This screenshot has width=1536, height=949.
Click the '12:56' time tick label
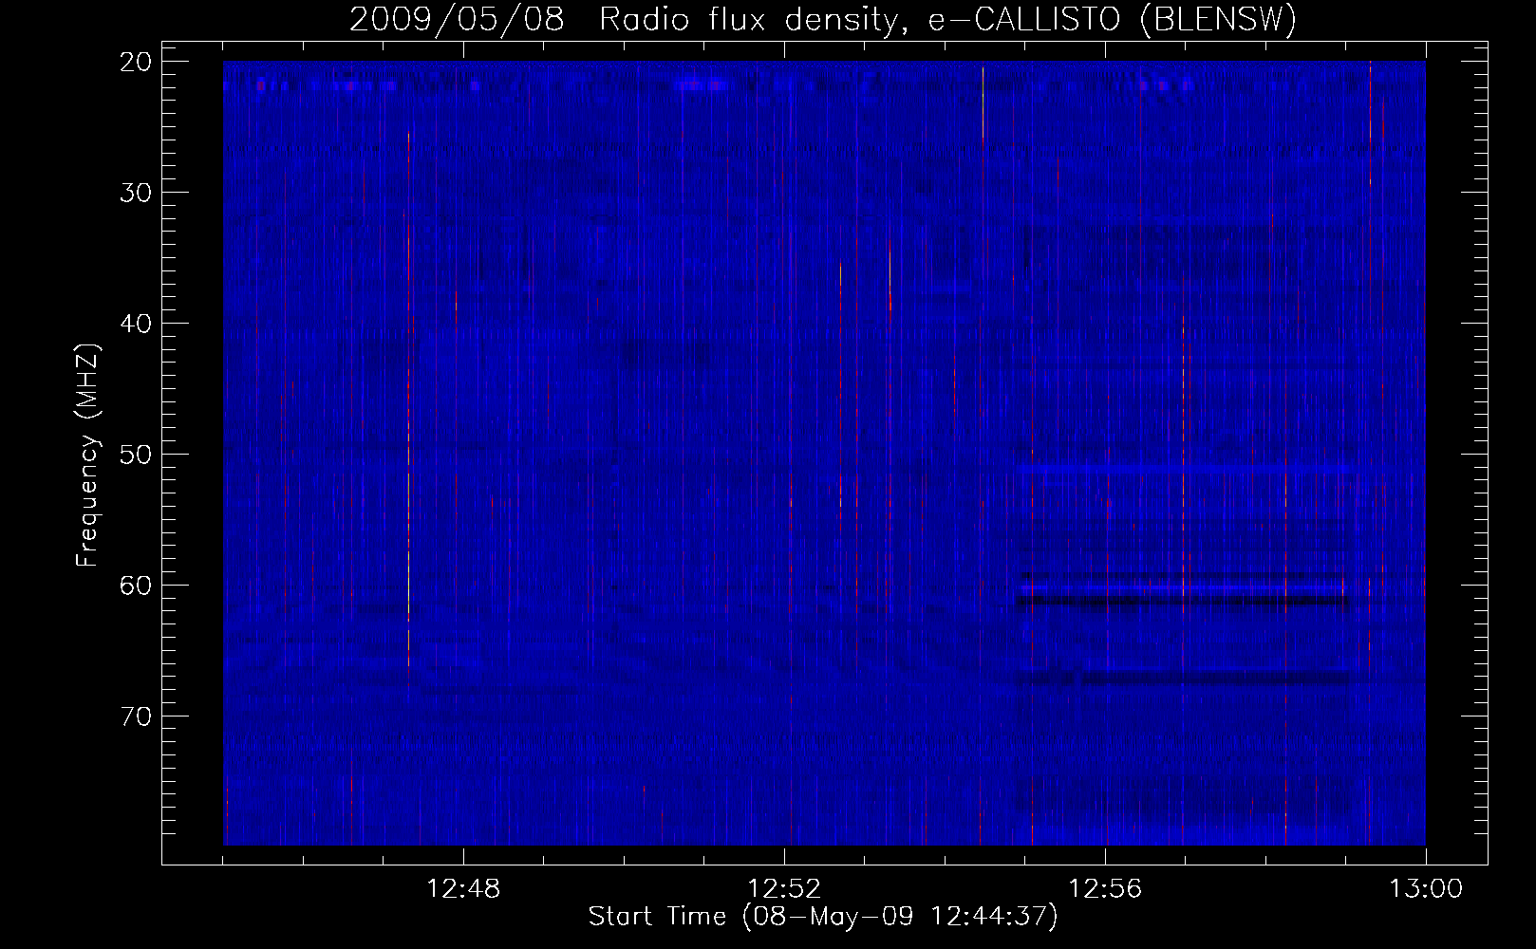pyautogui.click(x=1105, y=889)
